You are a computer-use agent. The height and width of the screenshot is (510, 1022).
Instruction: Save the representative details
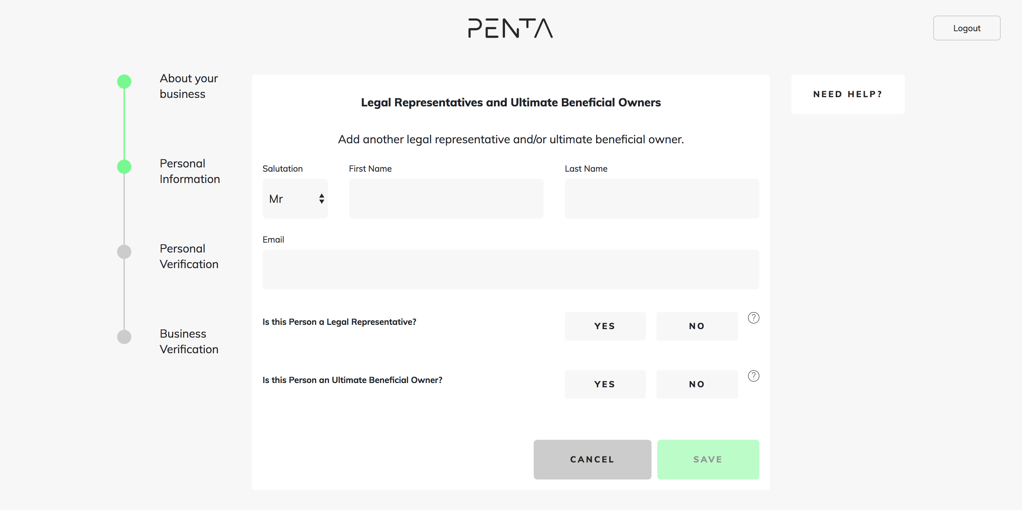tap(708, 459)
